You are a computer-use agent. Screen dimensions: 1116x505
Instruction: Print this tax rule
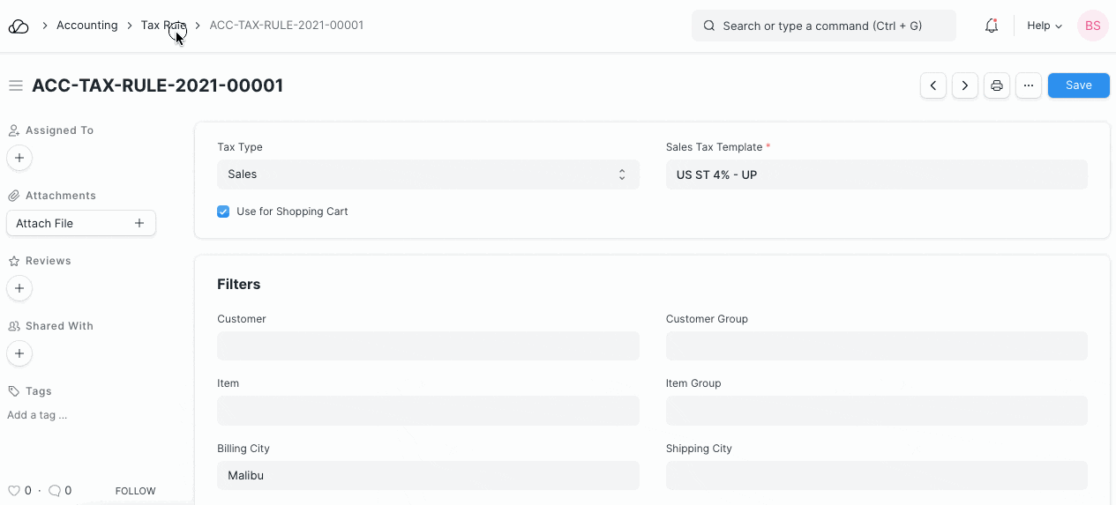tap(997, 85)
